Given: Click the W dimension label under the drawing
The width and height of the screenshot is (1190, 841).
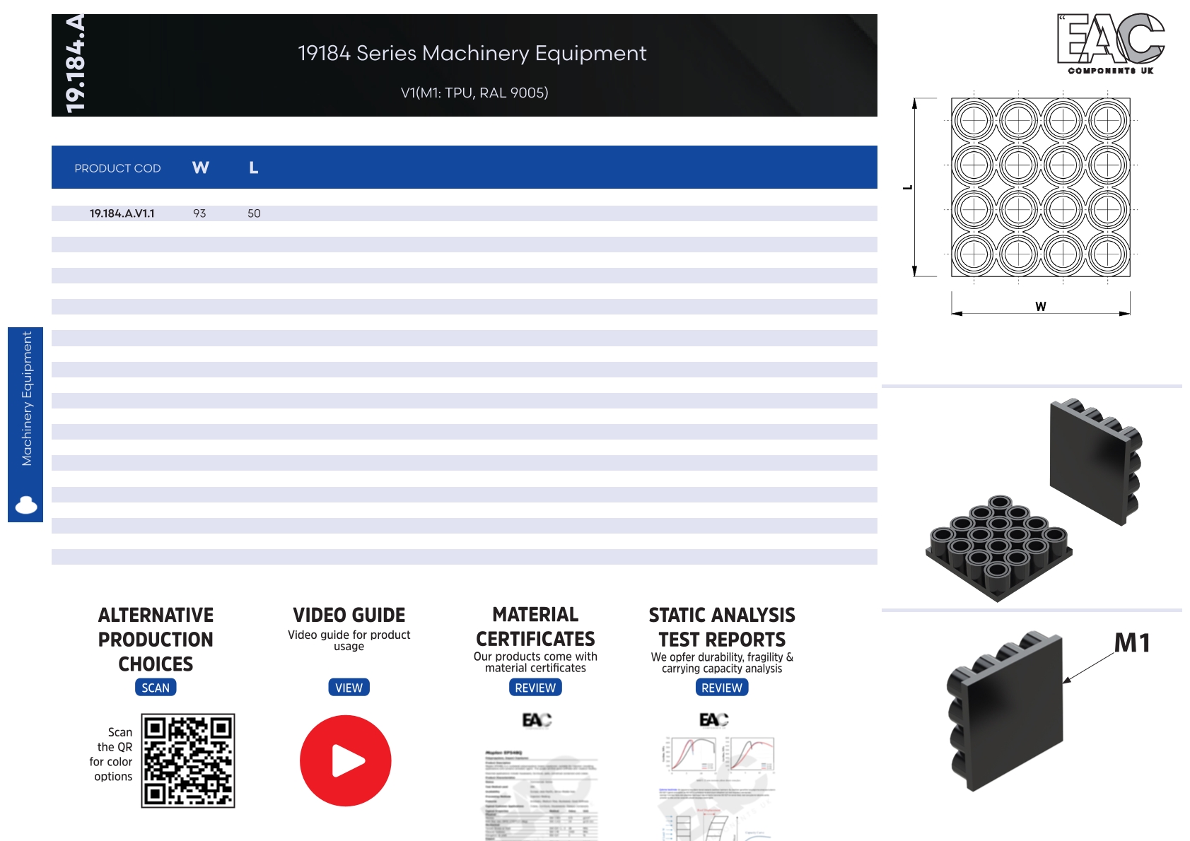Looking at the screenshot, I should pos(1041,306).
